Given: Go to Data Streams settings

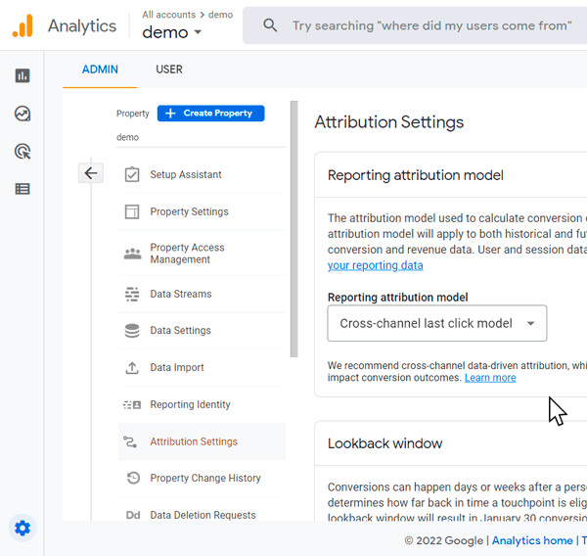Looking at the screenshot, I should 181,294.
